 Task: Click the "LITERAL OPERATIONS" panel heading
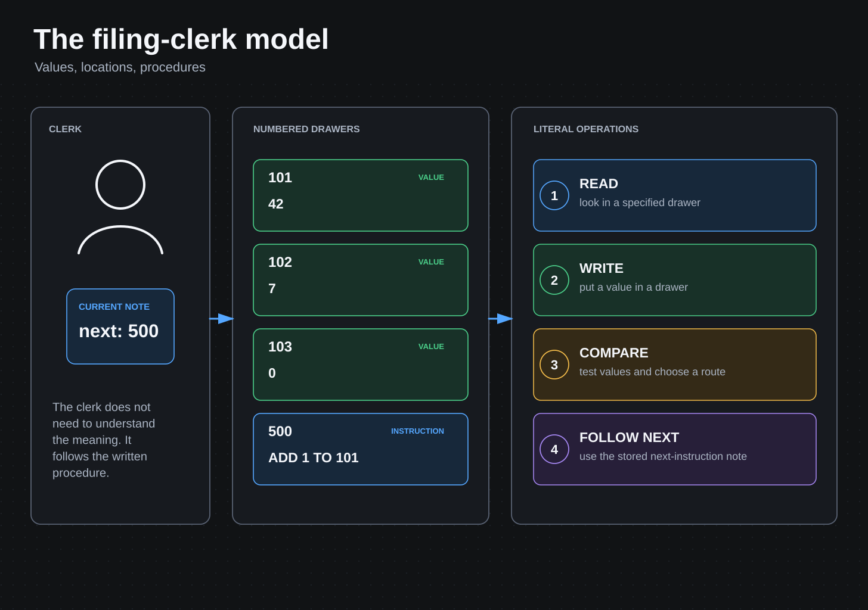tap(586, 129)
